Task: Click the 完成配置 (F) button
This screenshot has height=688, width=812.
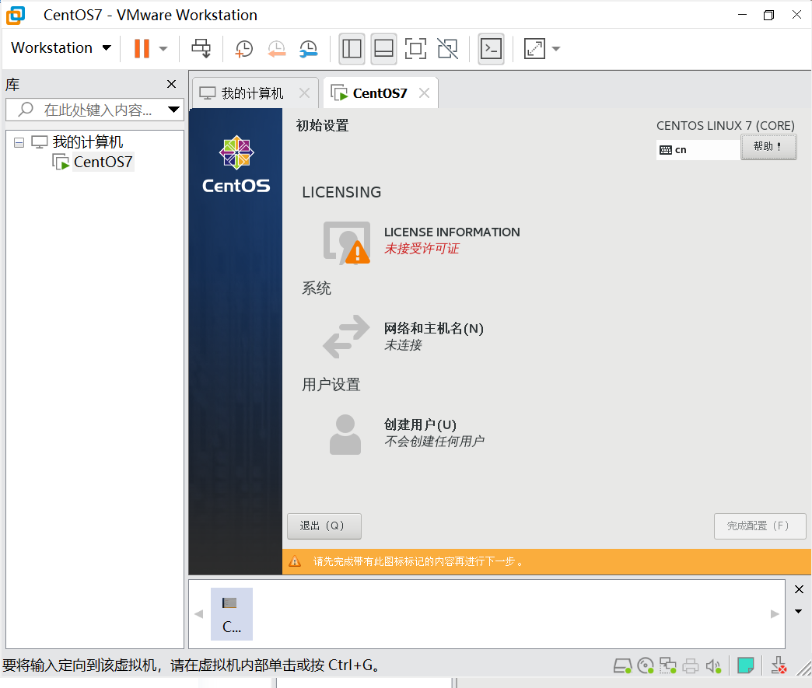Action: [760, 526]
